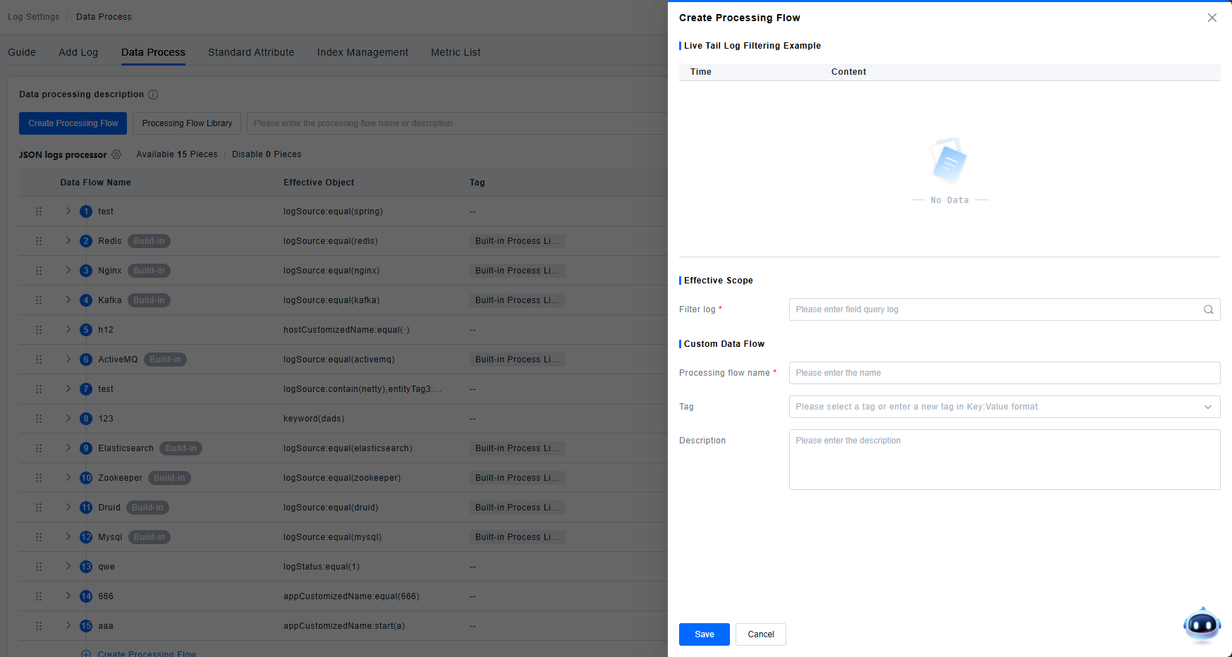Image resolution: width=1232 pixels, height=657 pixels.
Task: Click into the Description text area
Action: pyautogui.click(x=1004, y=460)
